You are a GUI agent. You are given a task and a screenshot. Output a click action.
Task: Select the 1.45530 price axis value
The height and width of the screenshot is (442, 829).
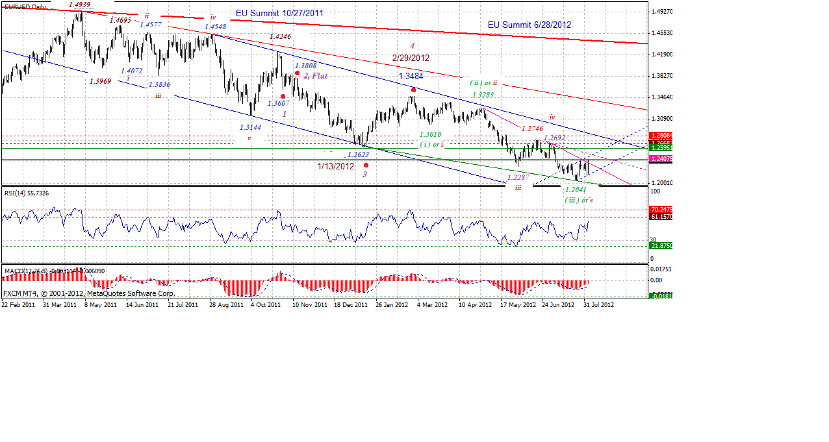click(663, 33)
